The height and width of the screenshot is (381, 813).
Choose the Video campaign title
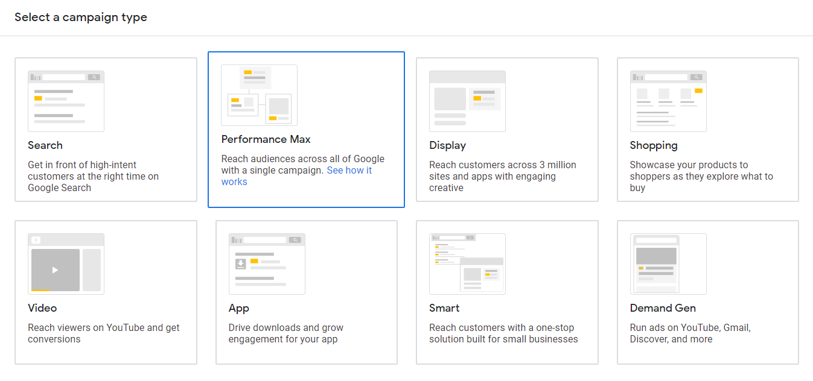(42, 308)
